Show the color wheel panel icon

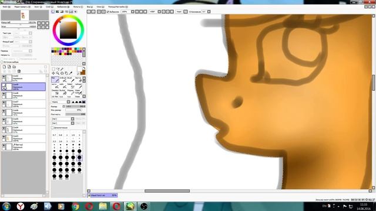click(53, 12)
